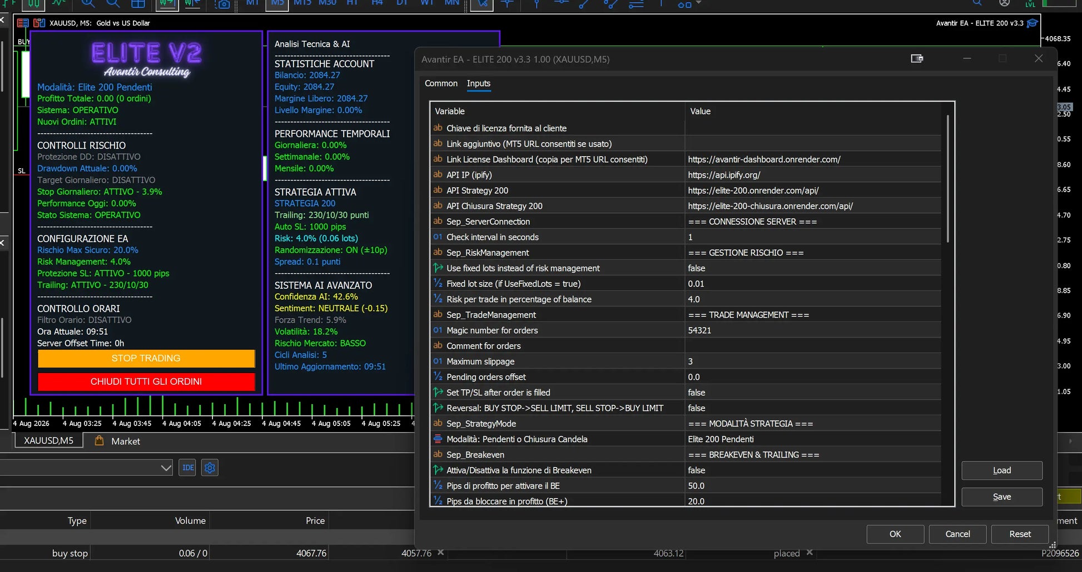Open the combo box dropdown beside IDE
This screenshot has height=572, width=1082.
pos(166,468)
